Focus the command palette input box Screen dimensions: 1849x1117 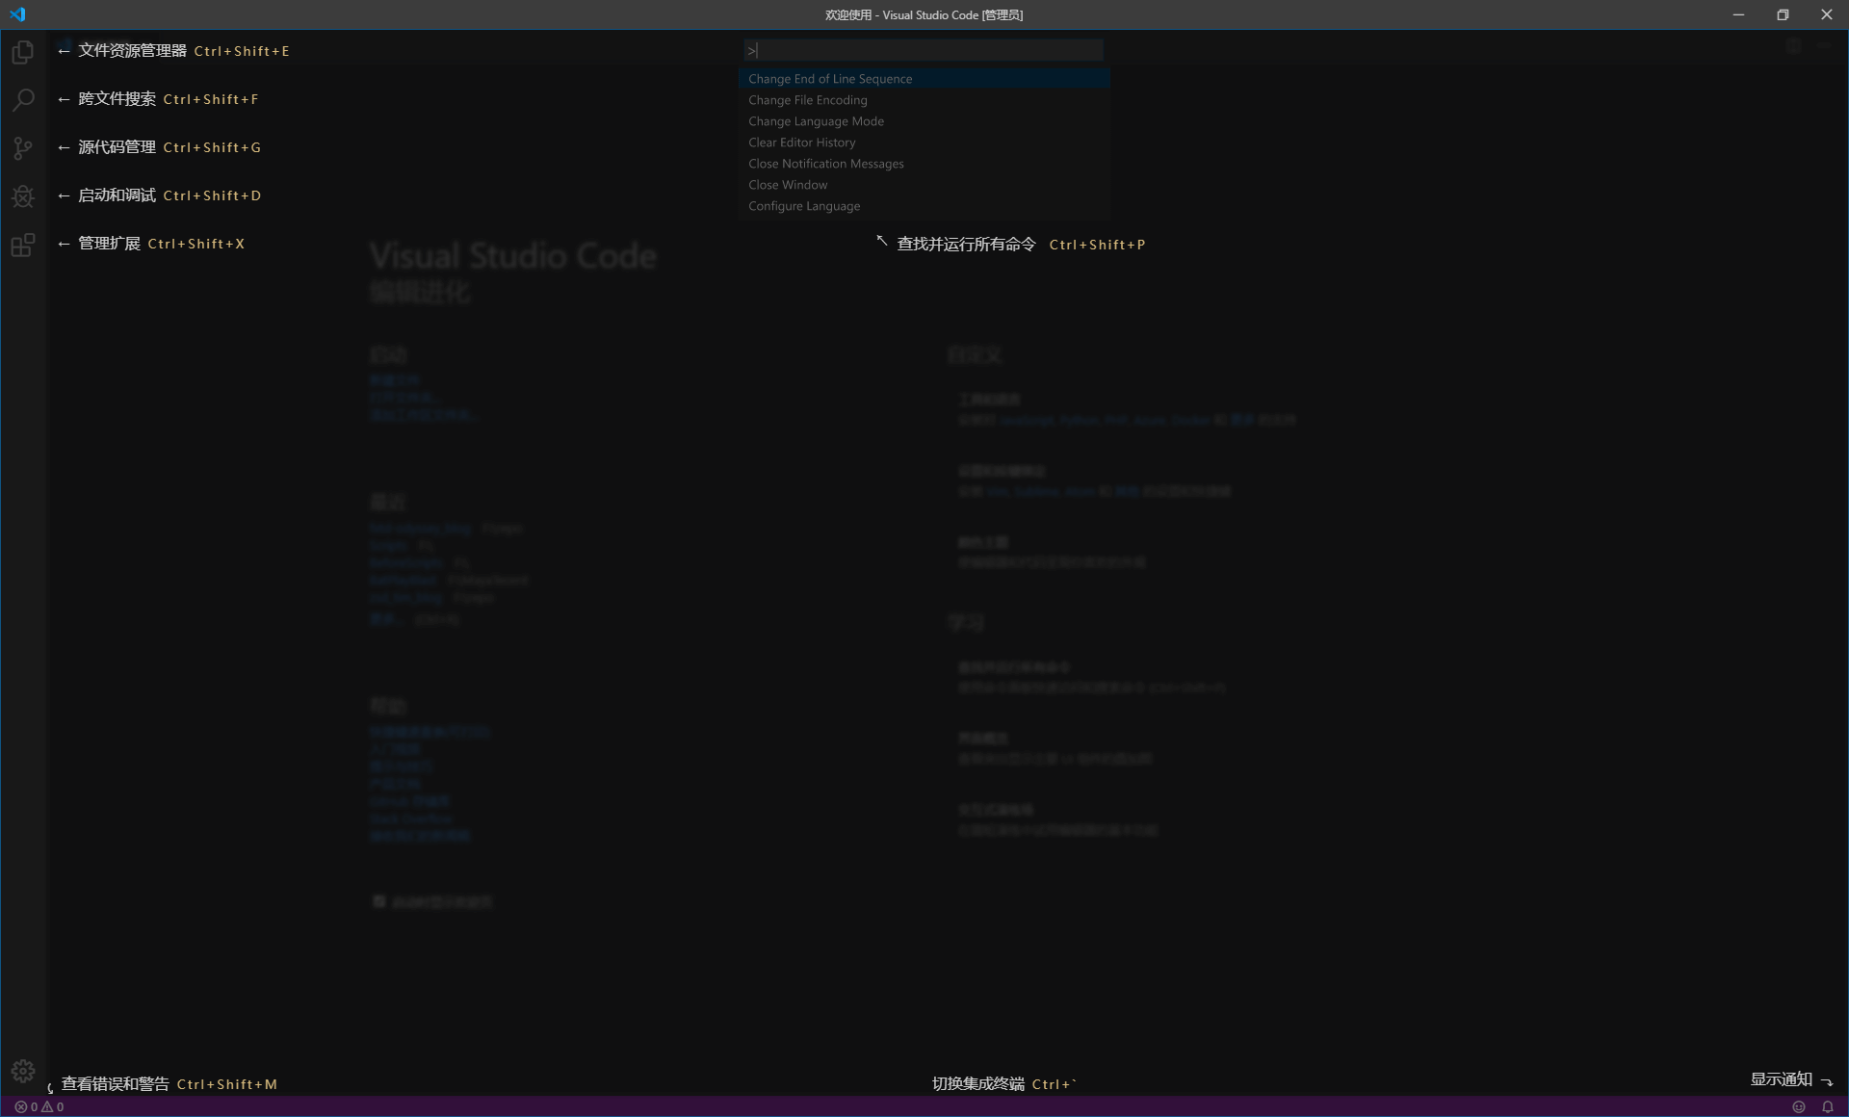924,50
